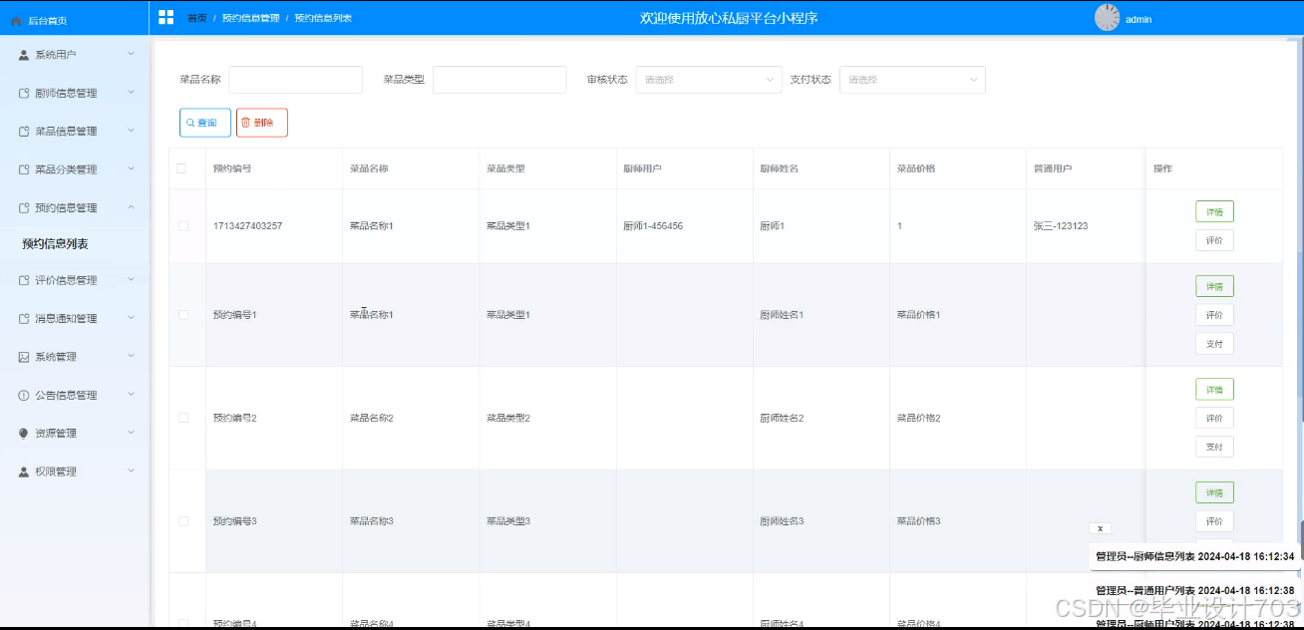Click the admin username in the header
Screen dimensions: 1304x630
click(x=1139, y=19)
